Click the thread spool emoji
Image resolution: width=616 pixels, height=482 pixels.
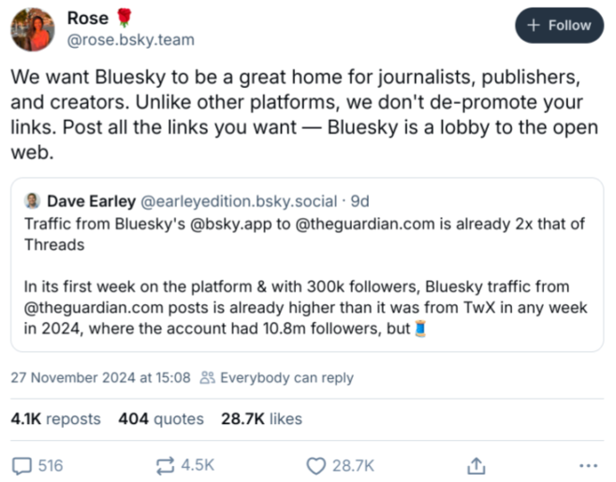[420, 329]
